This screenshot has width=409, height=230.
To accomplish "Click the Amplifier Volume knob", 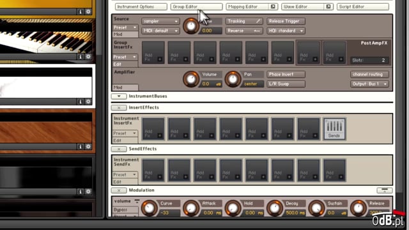I will (x=191, y=79).
